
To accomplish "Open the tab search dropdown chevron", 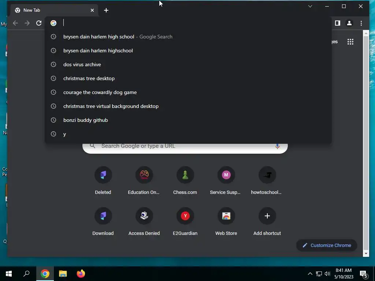I will (x=310, y=6).
